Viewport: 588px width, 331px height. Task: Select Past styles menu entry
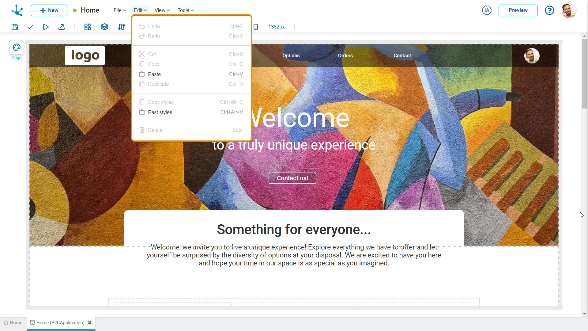160,112
